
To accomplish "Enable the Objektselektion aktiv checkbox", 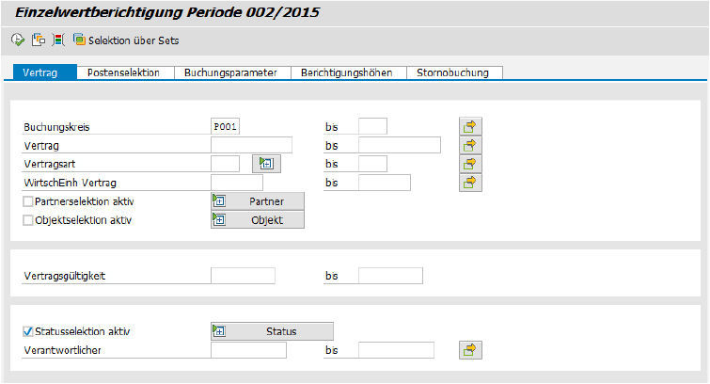I will coord(27,220).
